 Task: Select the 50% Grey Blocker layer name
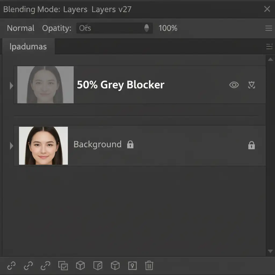(x=121, y=85)
